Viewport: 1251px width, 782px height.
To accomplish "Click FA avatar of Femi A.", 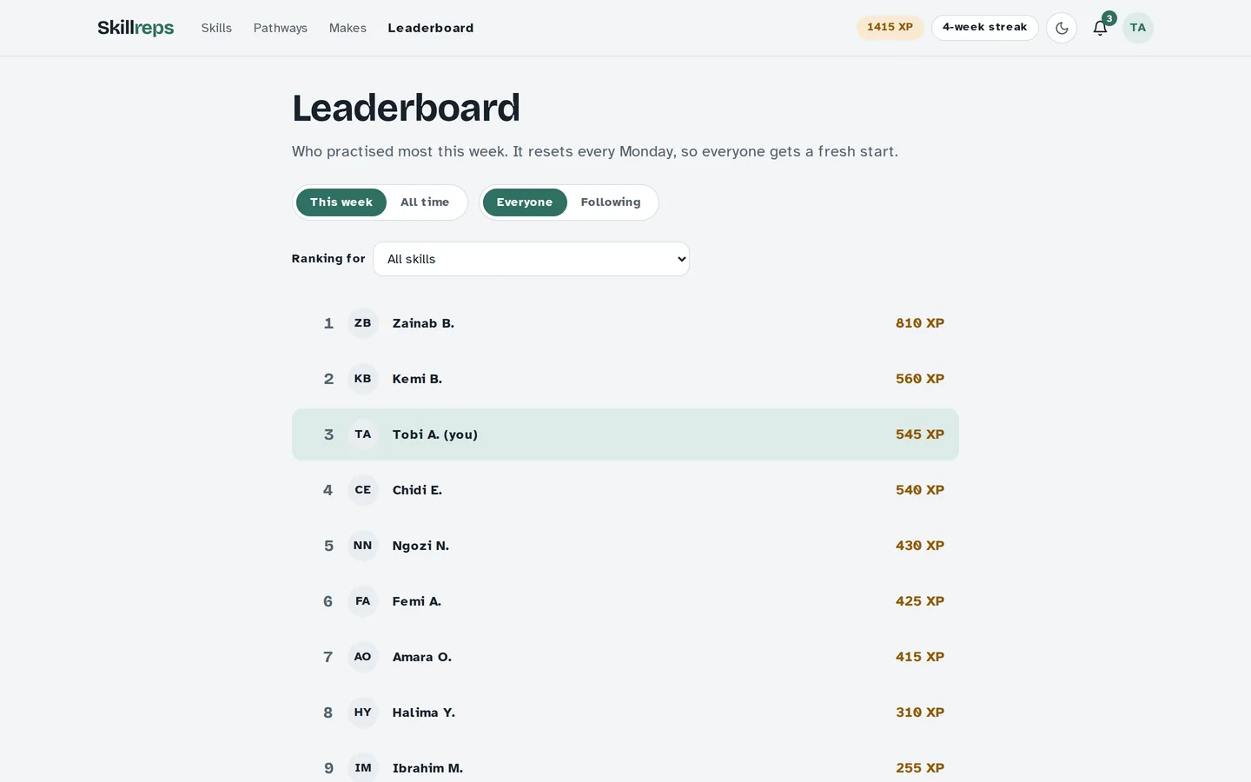I will coord(363,601).
